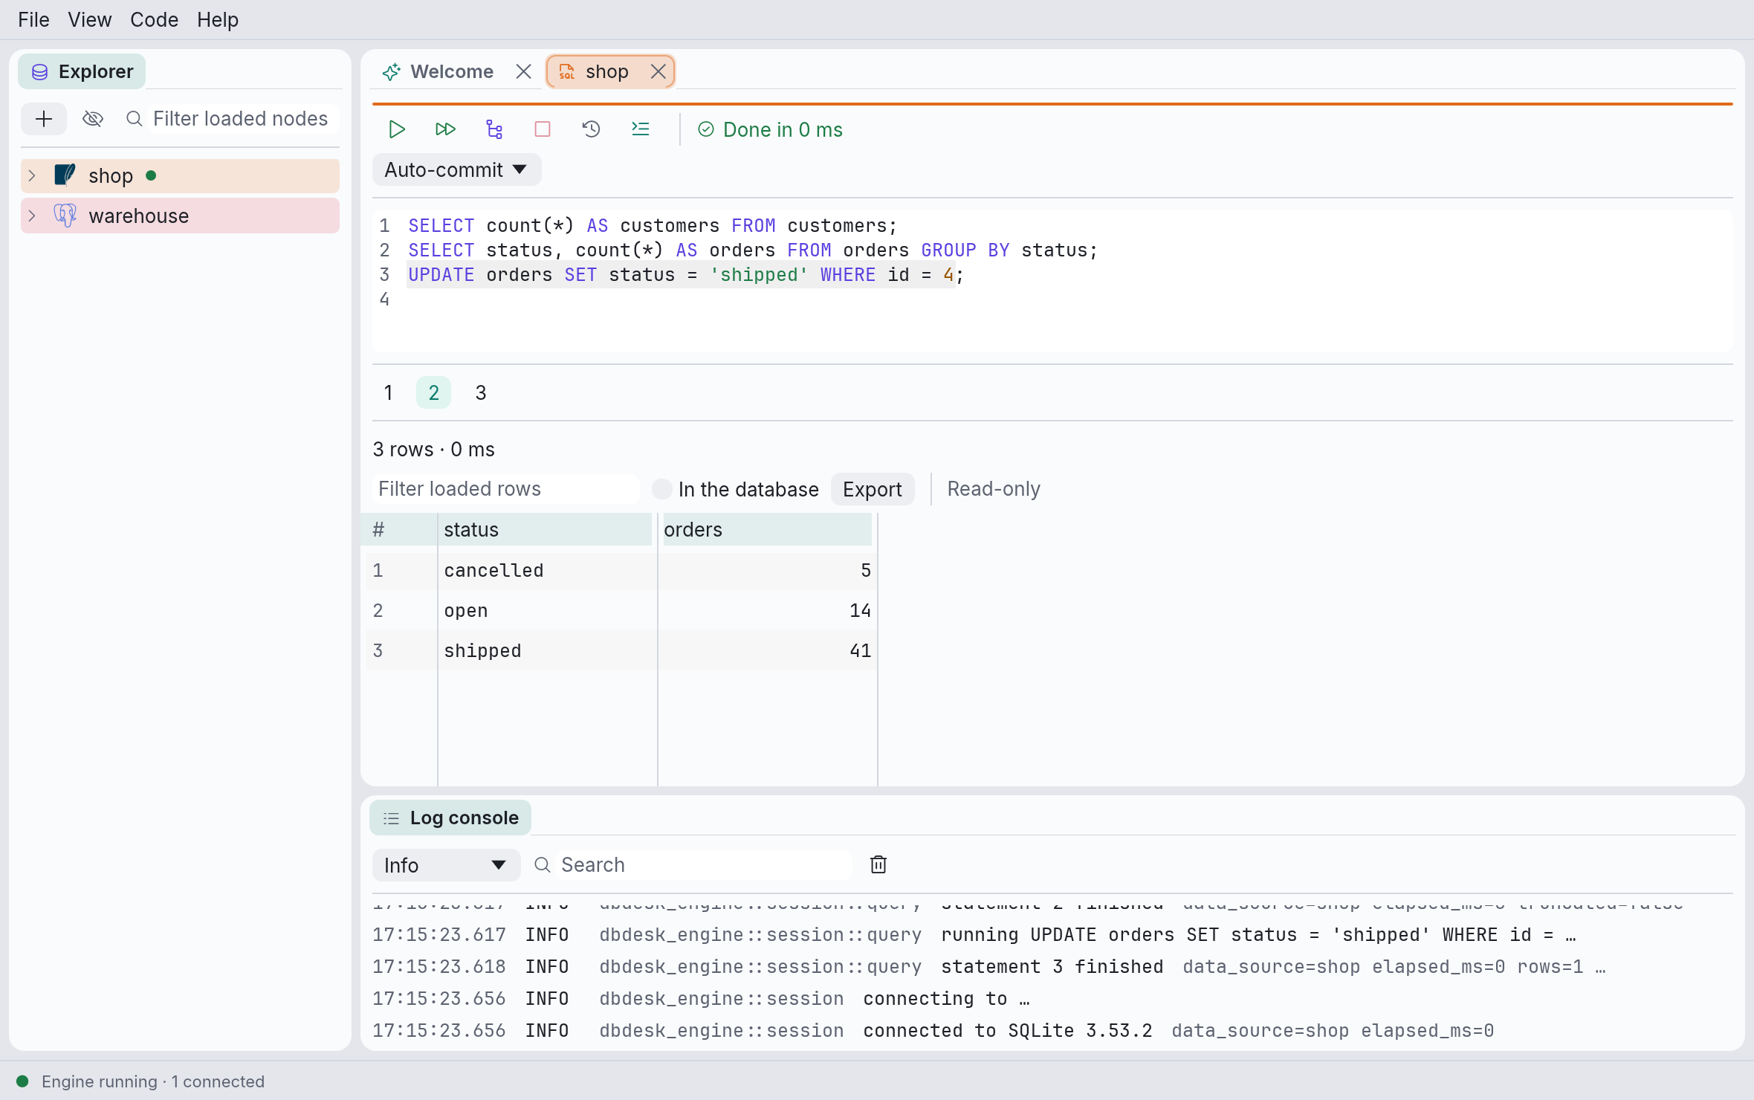Run all statements with the double-play icon
This screenshot has width=1754, height=1100.
445,129
